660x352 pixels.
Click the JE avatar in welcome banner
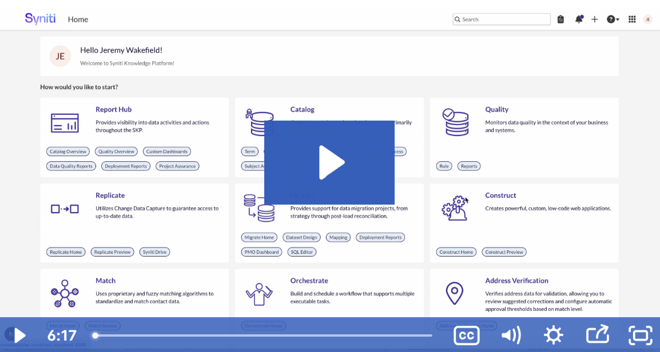tap(60, 56)
